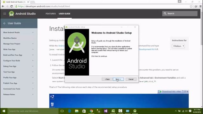Click the address bar URL

(44, 6)
